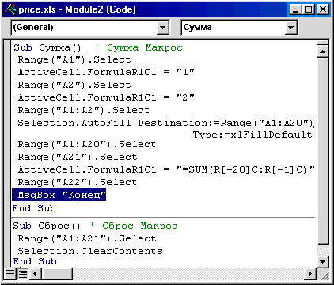Click the Selection.AutoFill Destination line
334x285 pixels.
pyautogui.click(x=166, y=123)
